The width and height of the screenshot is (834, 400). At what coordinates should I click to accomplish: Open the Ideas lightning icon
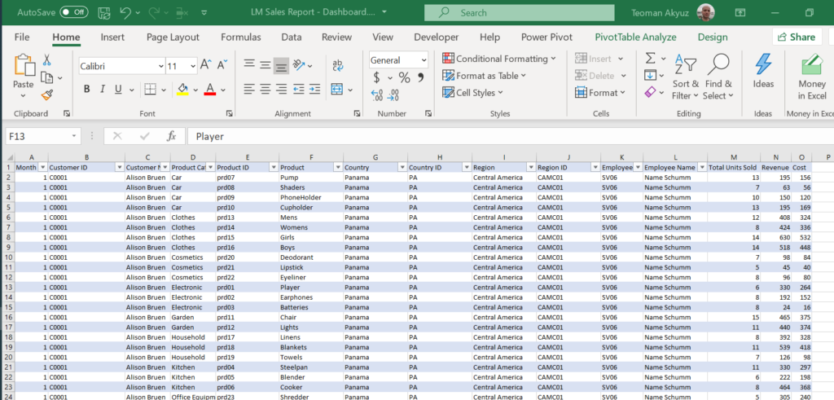pos(763,65)
